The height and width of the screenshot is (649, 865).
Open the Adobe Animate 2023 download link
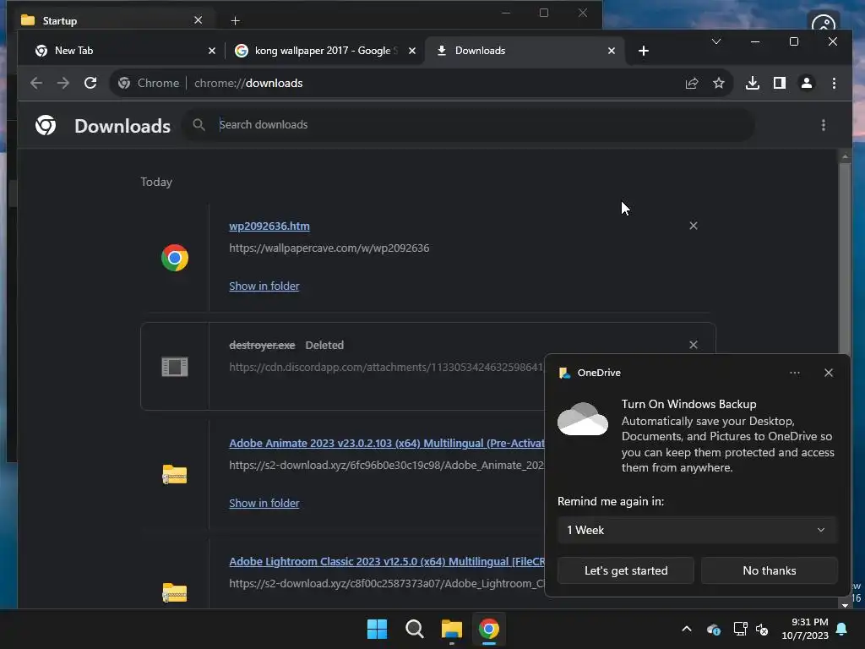tap(387, 443)
